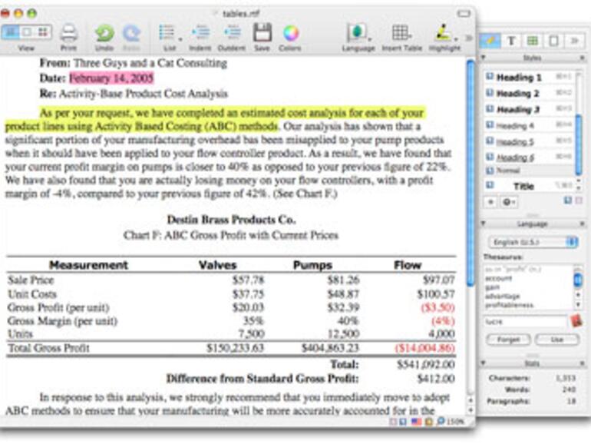This screenshot has width=591, height=444.
Task: Add a new style with plus button
Action: [490, 202]
